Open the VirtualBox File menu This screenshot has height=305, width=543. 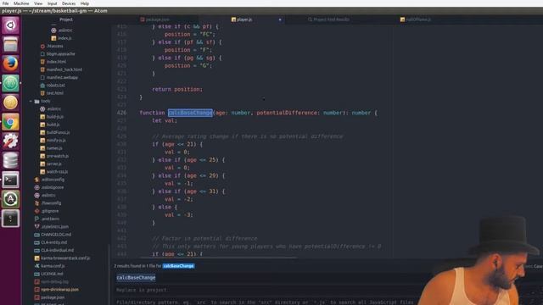click(6, 3)
